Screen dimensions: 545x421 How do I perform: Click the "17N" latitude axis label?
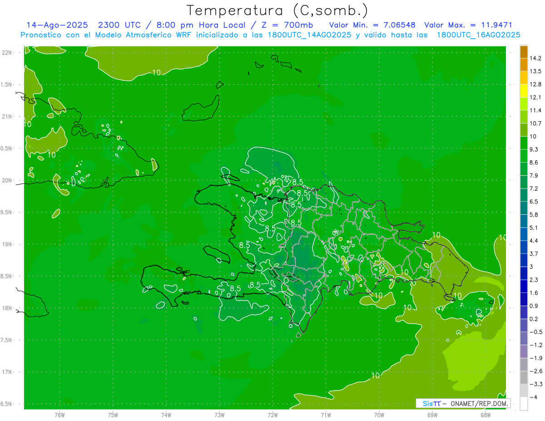6,372
